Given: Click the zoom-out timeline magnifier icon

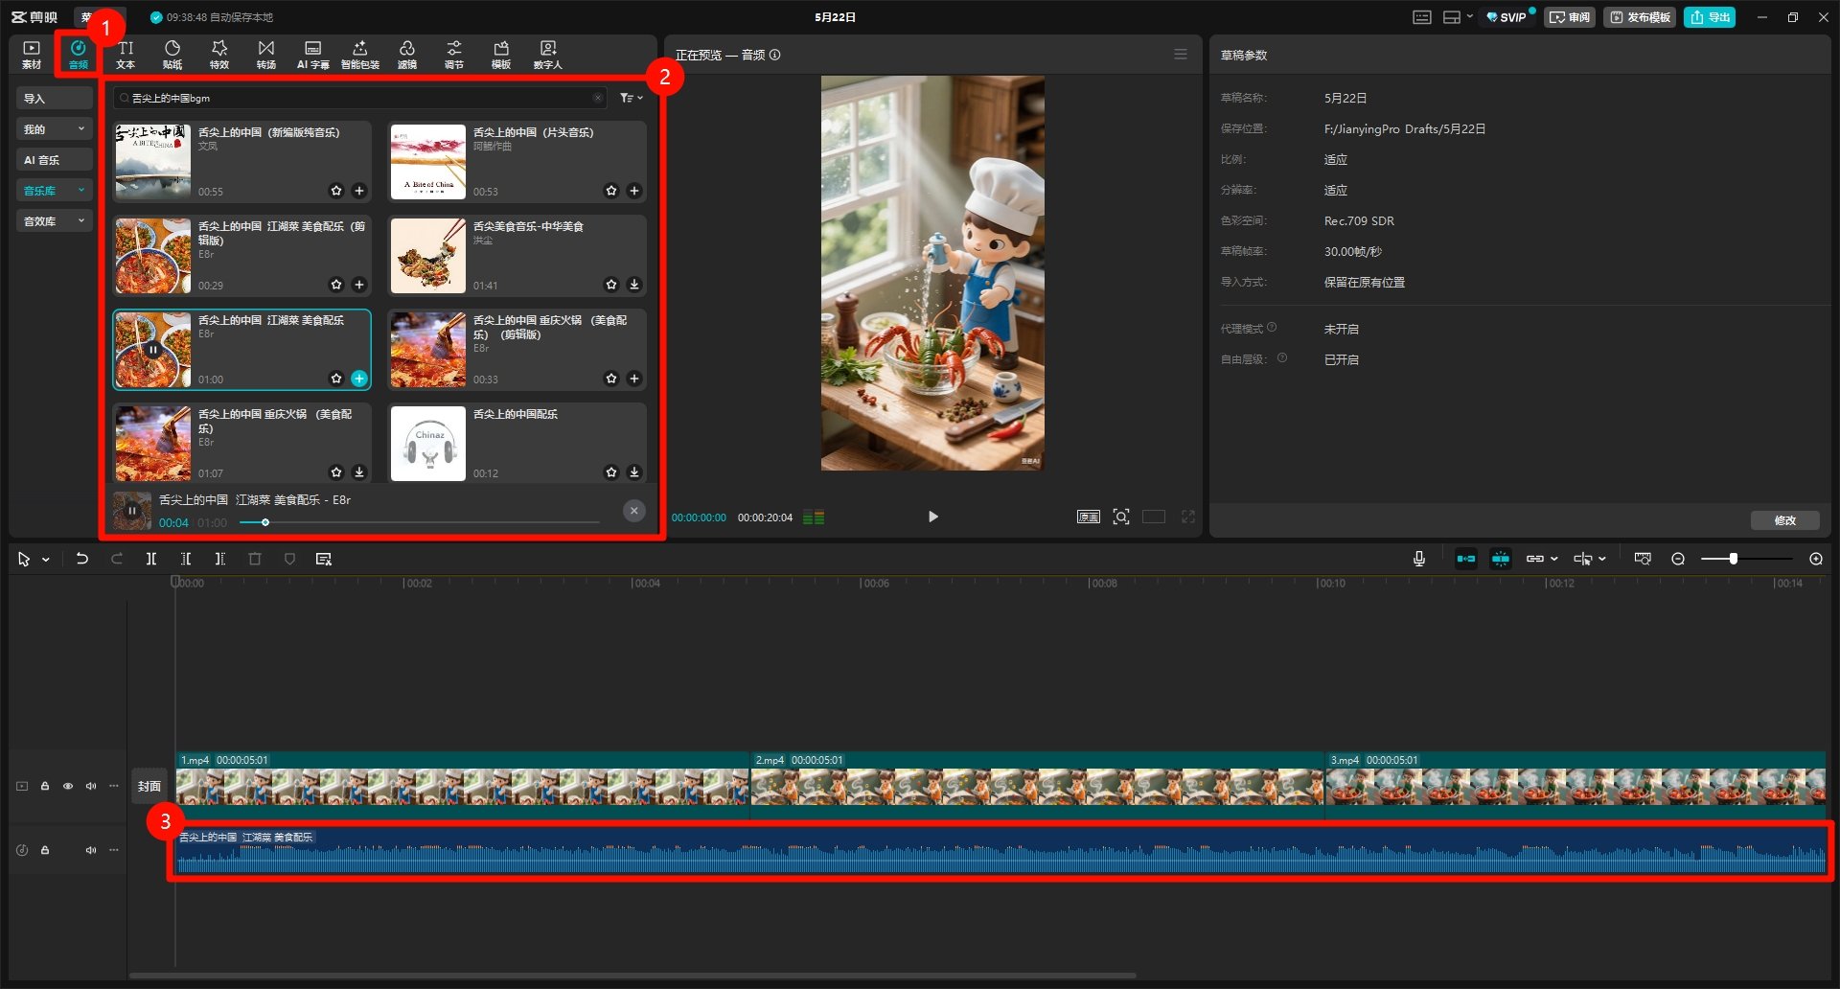Looking at the screenshot, I should pos(1678,559).
